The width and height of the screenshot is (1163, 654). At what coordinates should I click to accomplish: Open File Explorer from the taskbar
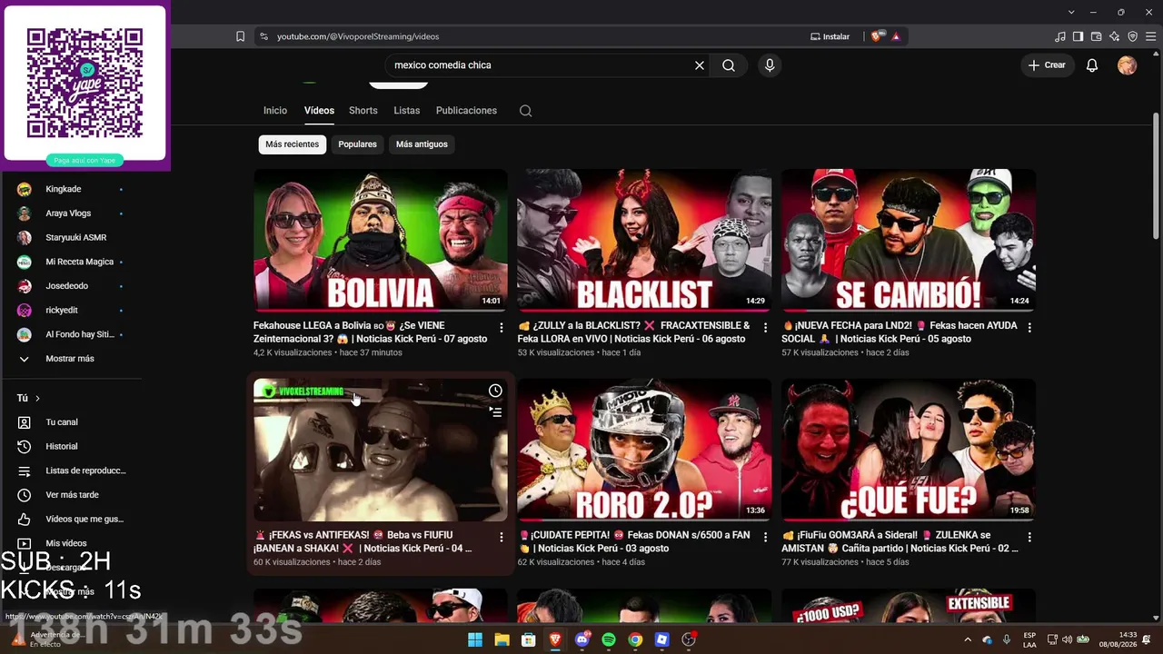[502, 639]
